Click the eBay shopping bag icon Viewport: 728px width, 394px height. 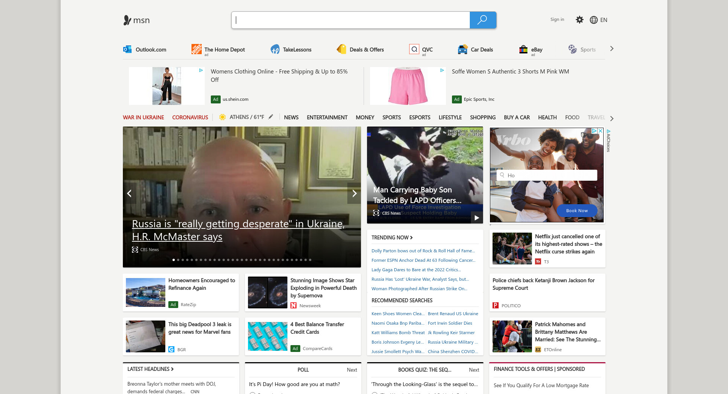point(523,49)
